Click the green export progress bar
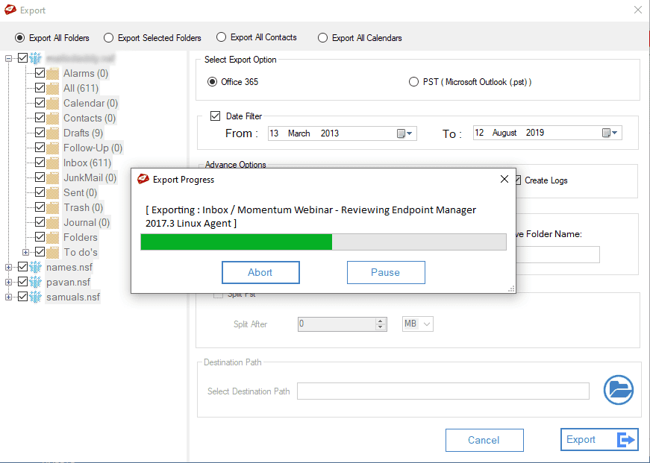Viewport: 650px width, 463px height. tap(235, 242)
